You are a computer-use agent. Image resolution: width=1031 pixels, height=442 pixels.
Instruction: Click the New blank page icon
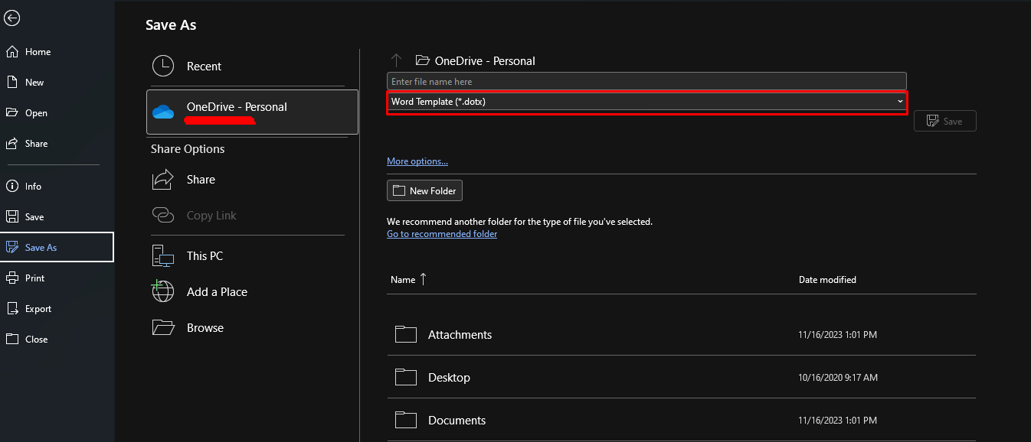click(12, 83)
